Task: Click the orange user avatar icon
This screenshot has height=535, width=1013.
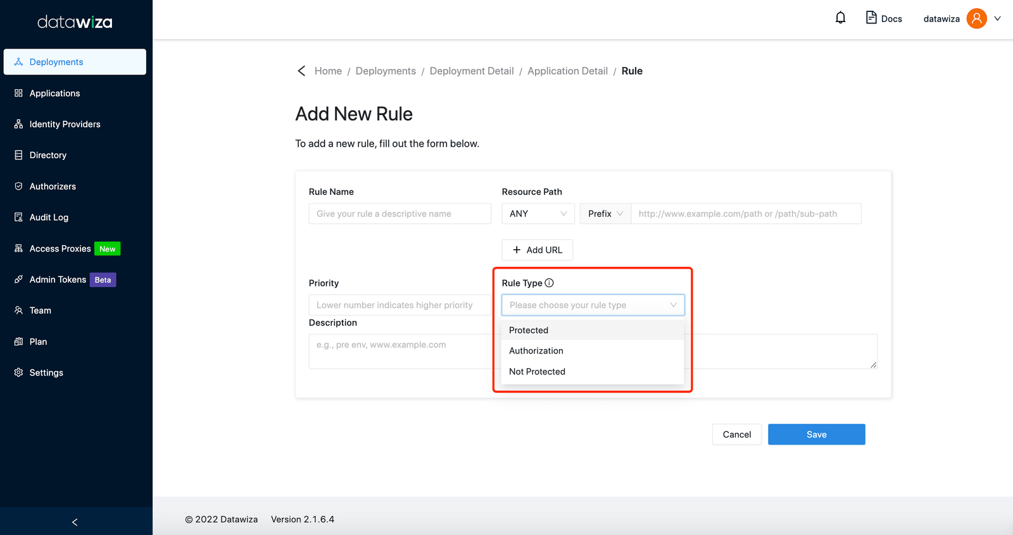Action: tap(976, 18)
